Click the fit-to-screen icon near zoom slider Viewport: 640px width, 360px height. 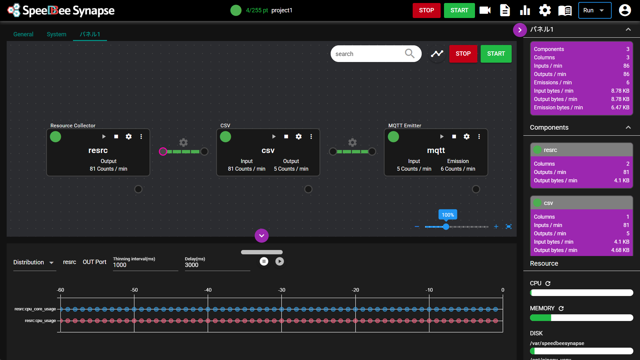tap(509, 227)
